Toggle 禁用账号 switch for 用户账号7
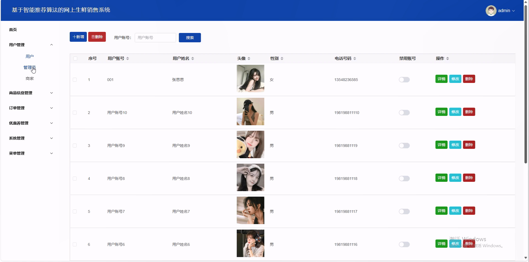This screenshot has width=529, height=262. [x=404, y=211]
